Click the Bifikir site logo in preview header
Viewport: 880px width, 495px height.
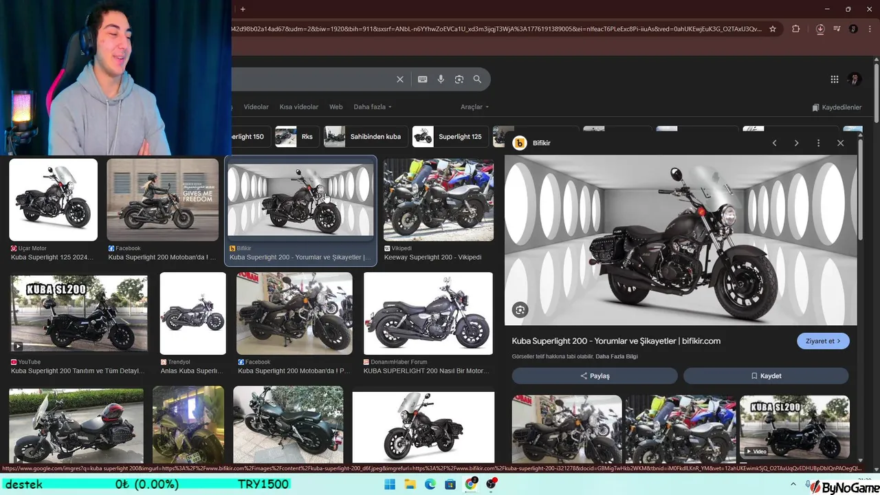[x=520, y=143]
